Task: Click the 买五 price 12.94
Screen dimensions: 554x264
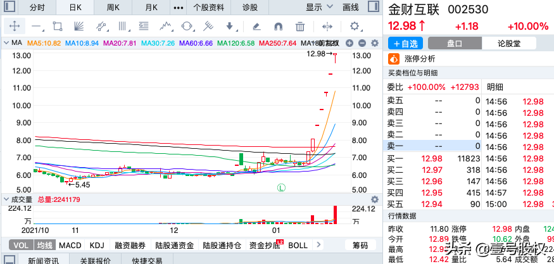Action: [x=432, y=204]
